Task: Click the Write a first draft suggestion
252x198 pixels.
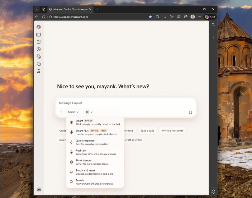Action: click(173, 131)
